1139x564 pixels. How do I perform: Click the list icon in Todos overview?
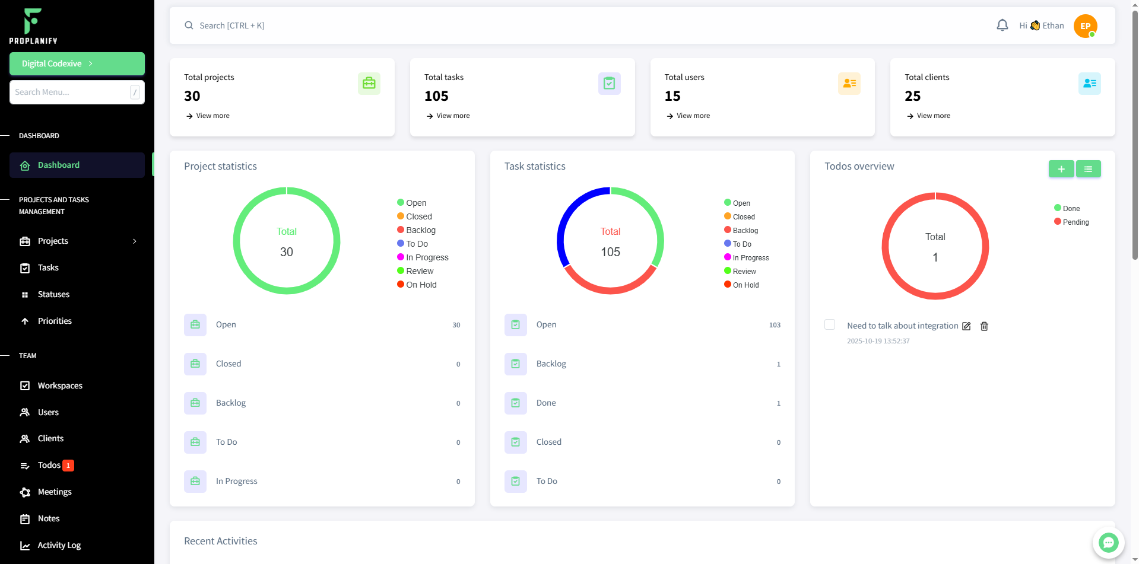[1088, 168]
